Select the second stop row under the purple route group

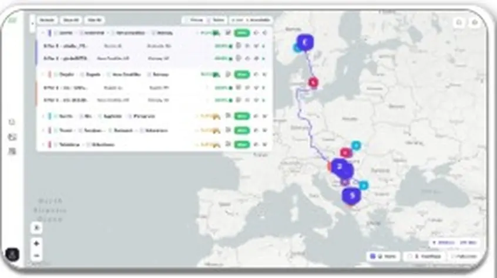tap(154, 59)
